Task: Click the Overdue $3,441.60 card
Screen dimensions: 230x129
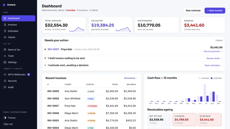Action: (203, 25)
